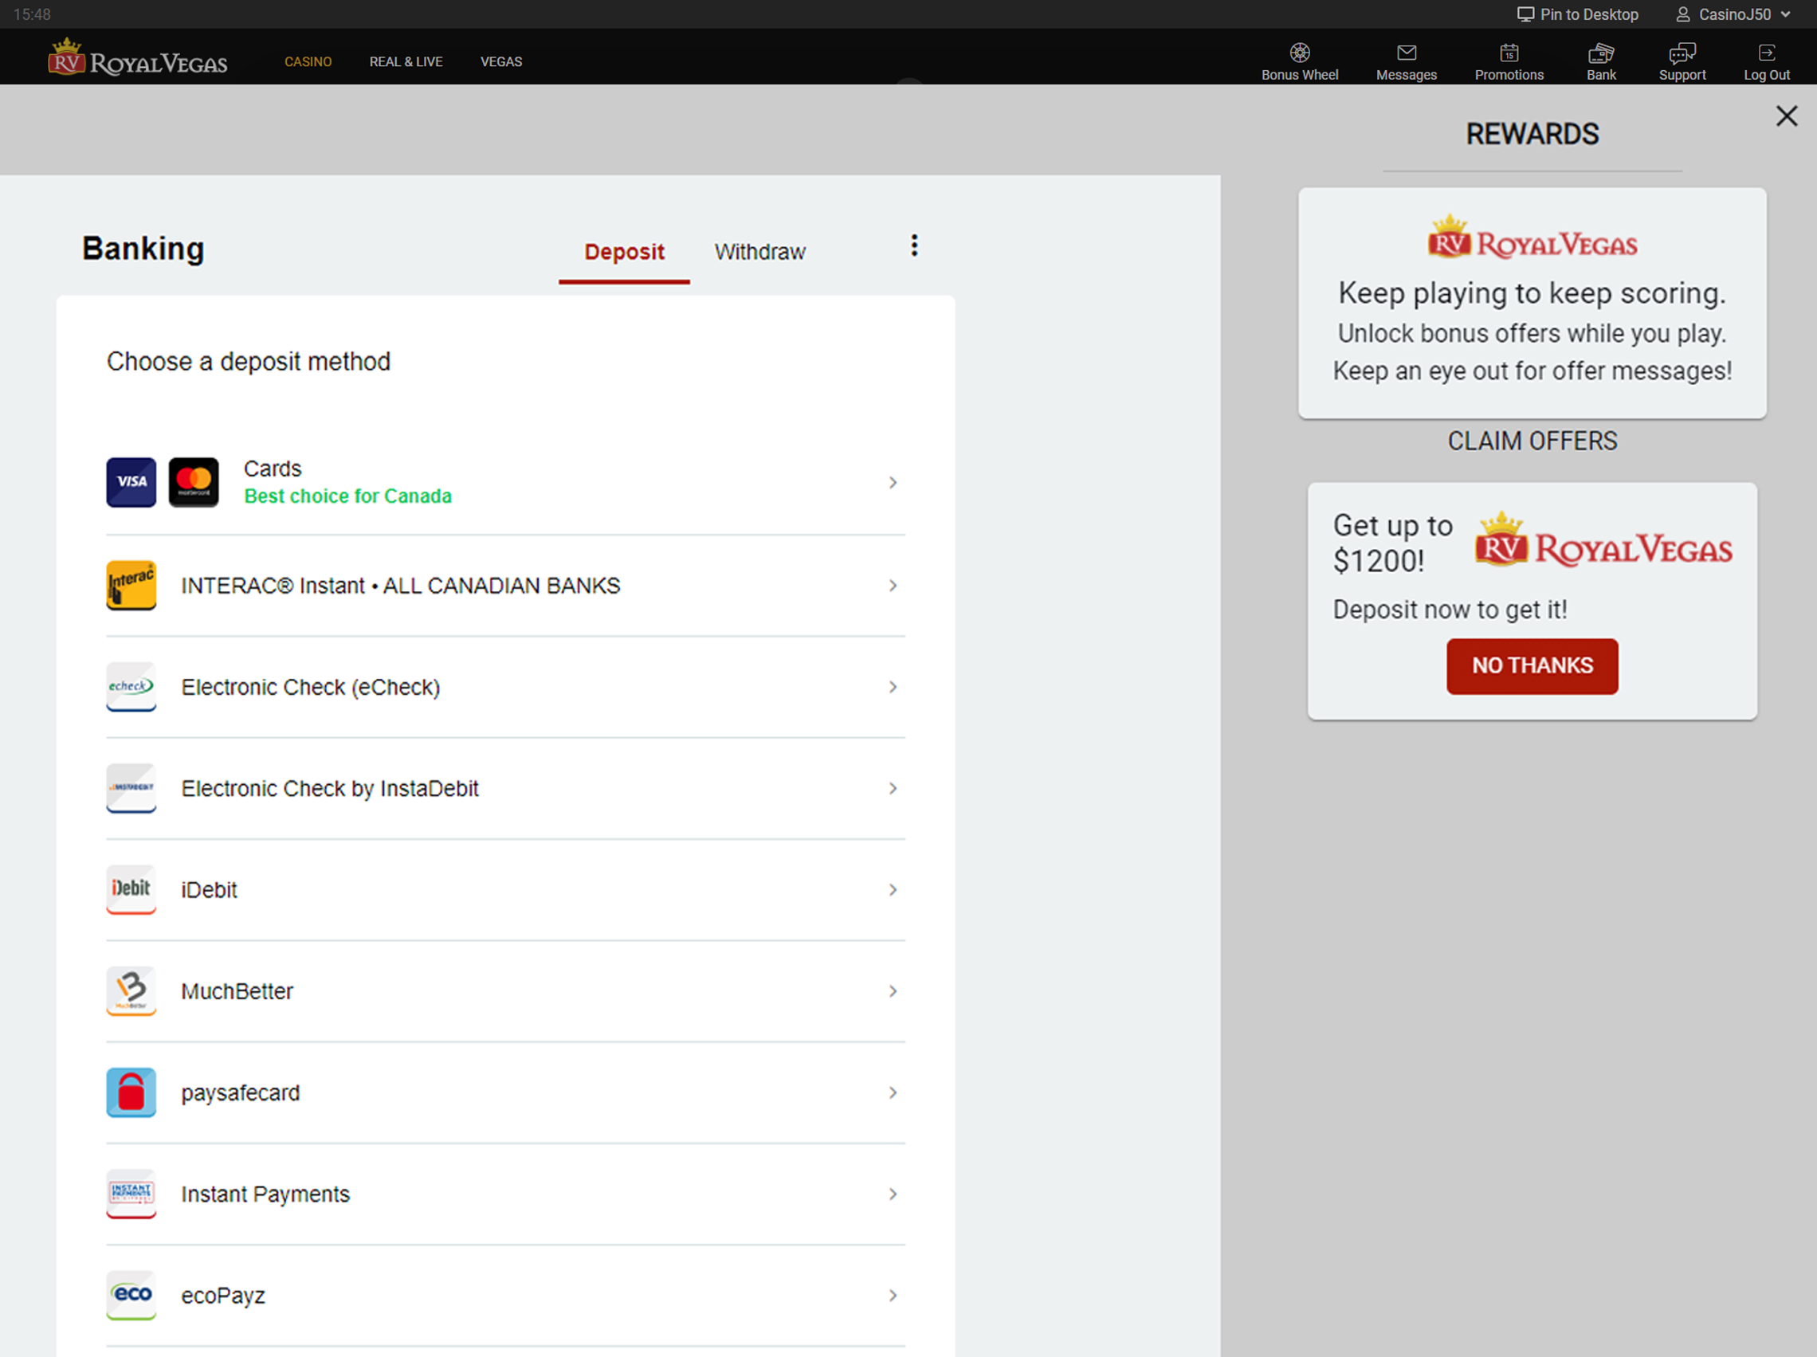
Task: Click the CLAIM OFFERS label
Action: point(1532,441)
